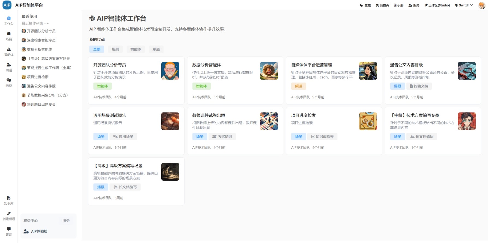Toggle 主题 theme in the top bar
Screen dimensions: 488x243
point(365,5)
